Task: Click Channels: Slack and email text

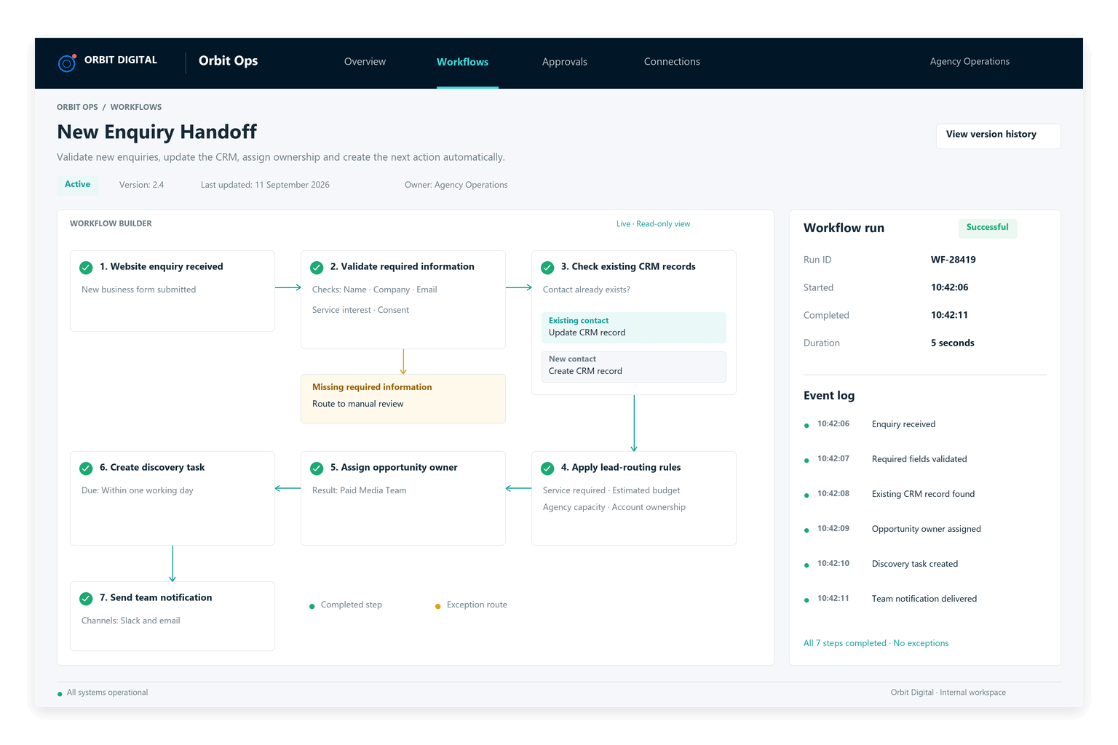Action: [x=131, y=621]
